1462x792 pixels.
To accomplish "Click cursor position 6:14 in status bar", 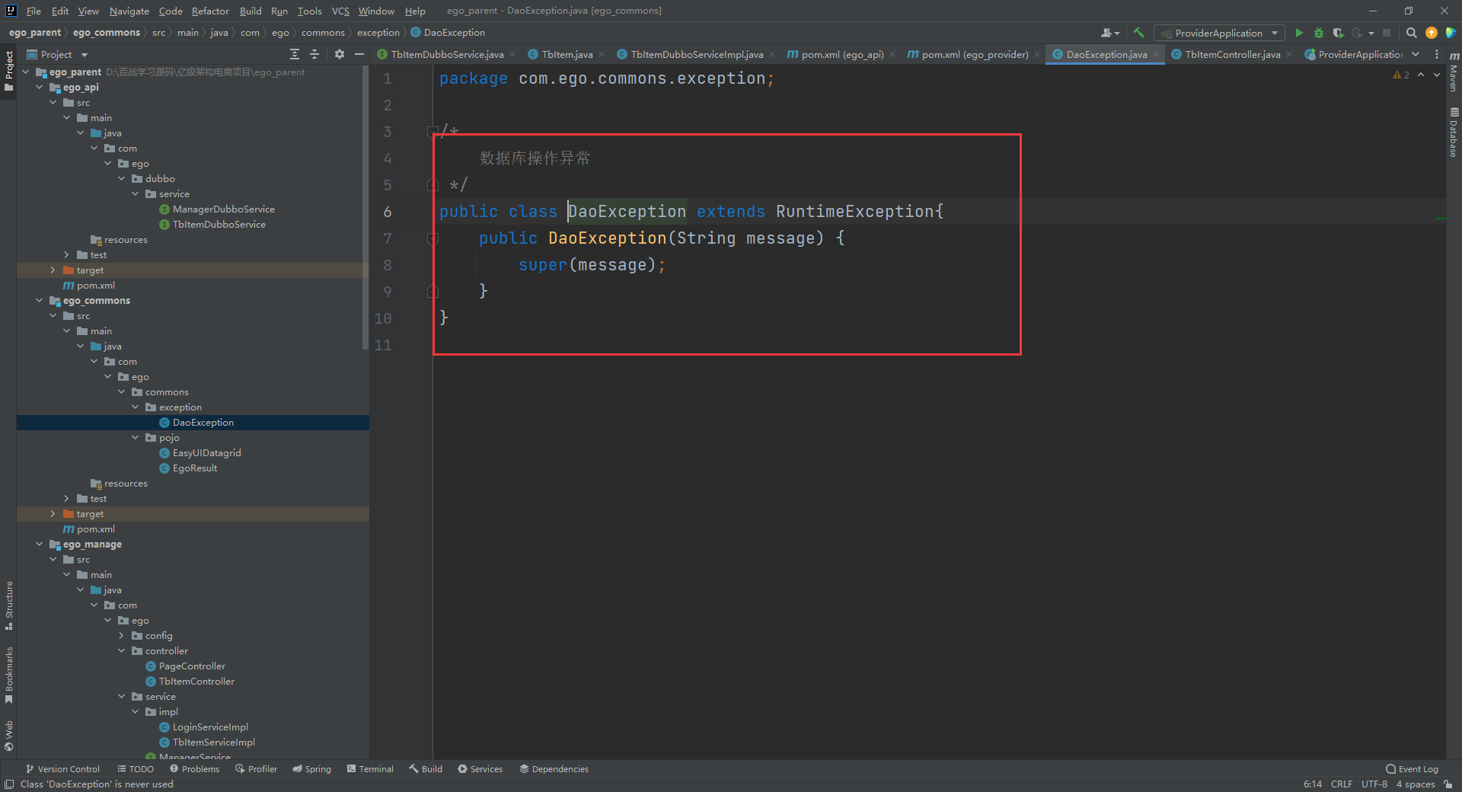I will pos(1312,784).
